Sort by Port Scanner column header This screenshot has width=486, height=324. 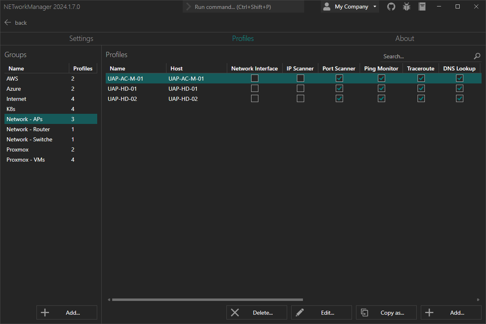(x=339, y=68)
